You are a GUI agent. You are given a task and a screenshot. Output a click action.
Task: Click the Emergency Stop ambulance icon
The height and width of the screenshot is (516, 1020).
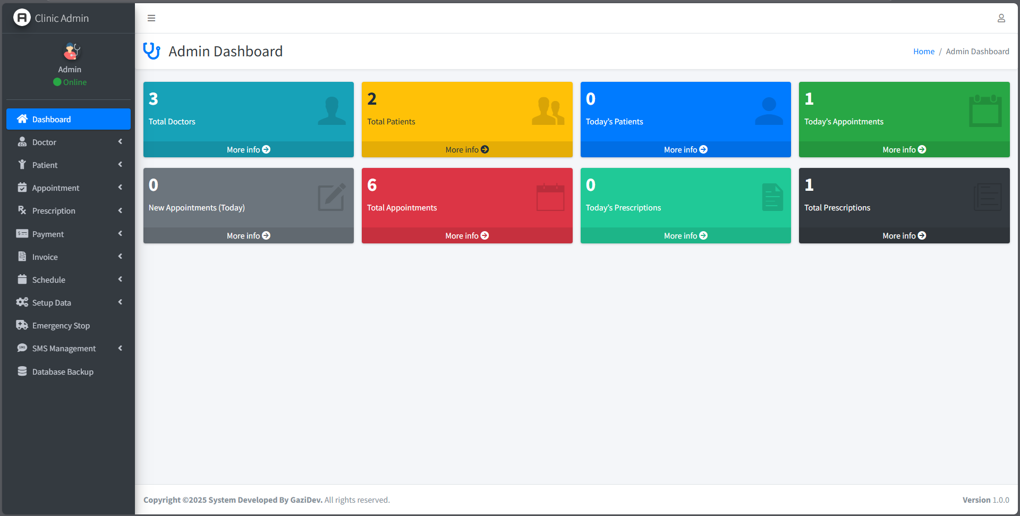22,325
